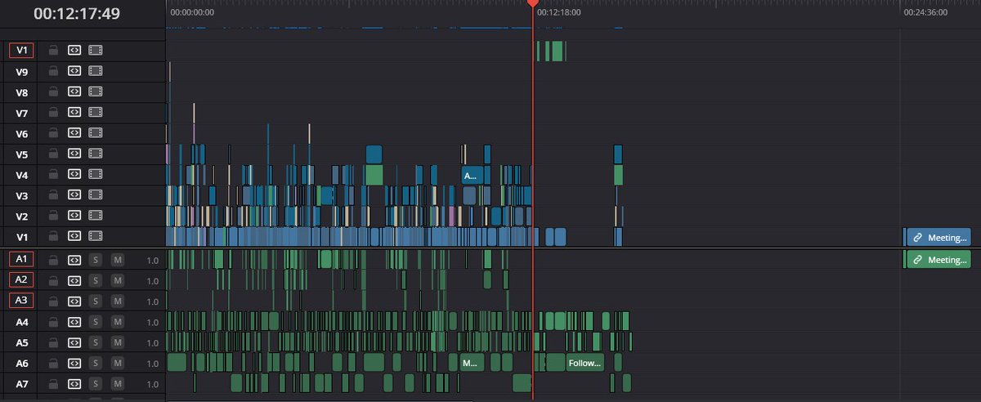The width and height of the screenshot is (981, 402).
Task: Click the 1.0 volume value on A6
Action: pyautogui.click(x=153, y=364)
